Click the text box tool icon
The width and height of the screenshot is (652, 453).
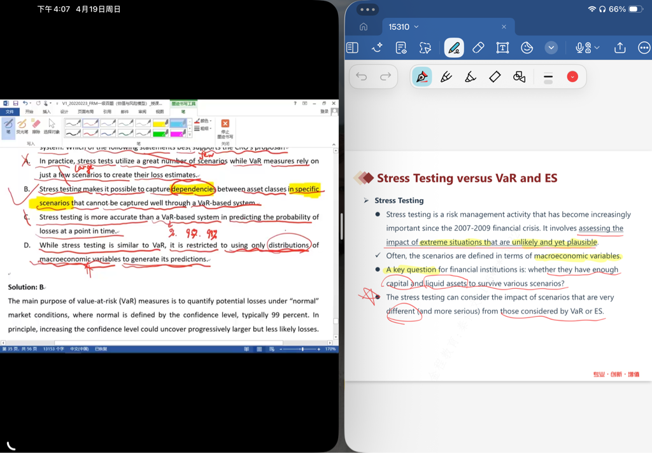click(502, 48)
